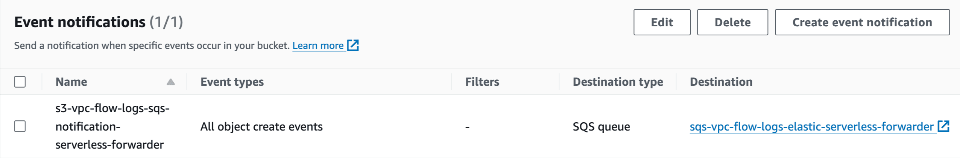Click the Filters column header
This screenshot has width=960, height=158.
click(482, 82)
